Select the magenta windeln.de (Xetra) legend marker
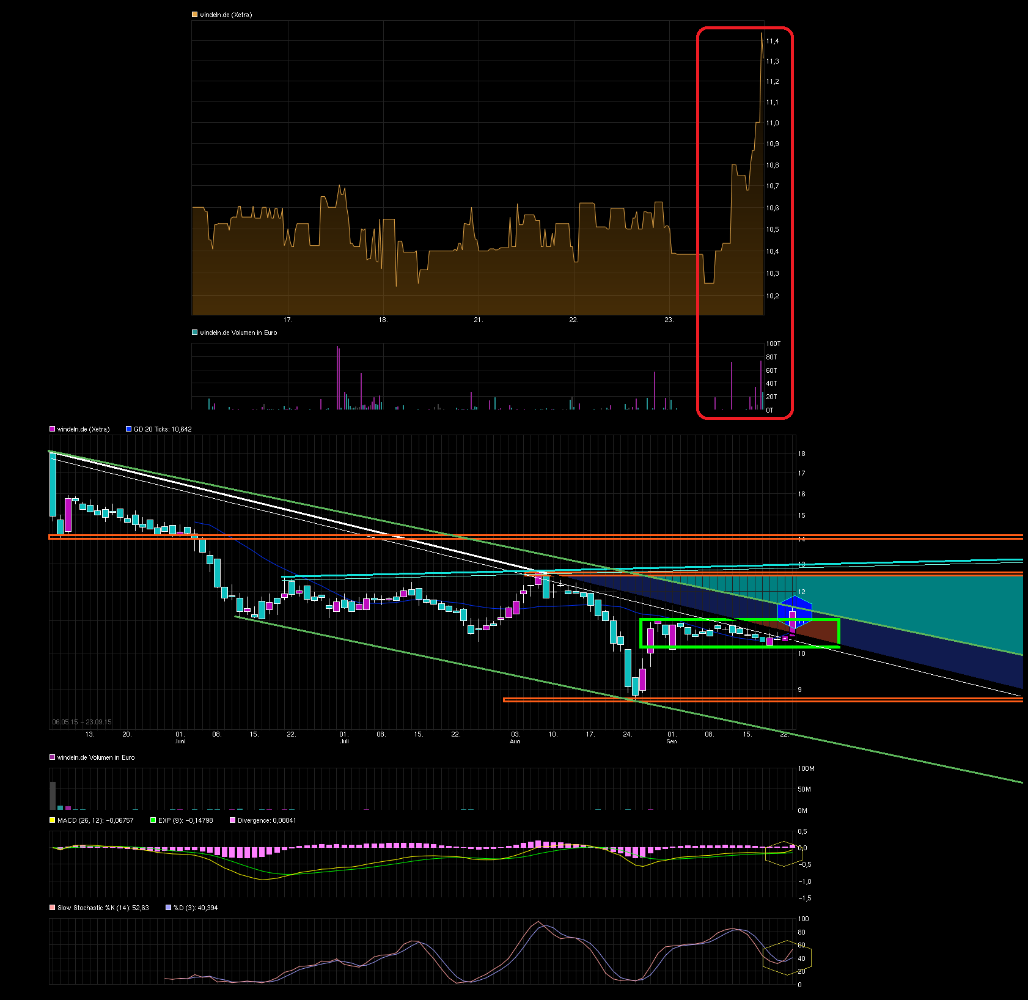Screen dimensions: 1028x1000 (53, 429)
